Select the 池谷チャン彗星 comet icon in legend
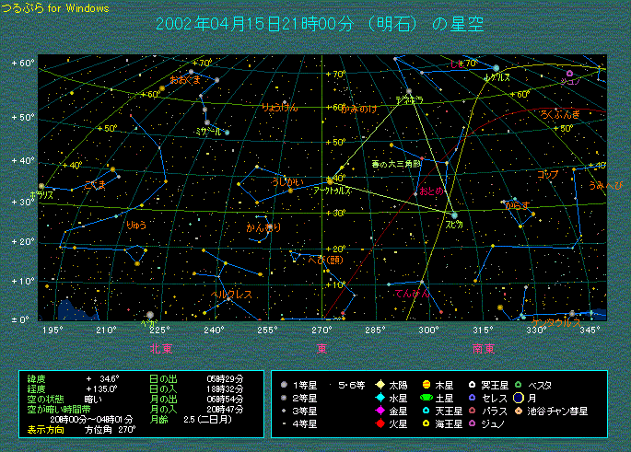This screenshot has height=452, width=631. [519, 411]
